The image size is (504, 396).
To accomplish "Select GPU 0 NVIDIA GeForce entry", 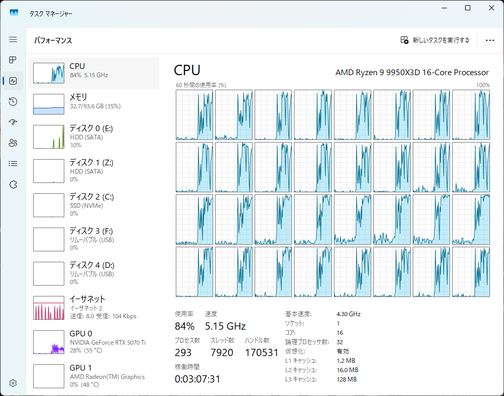I will (x=93, y=342).
